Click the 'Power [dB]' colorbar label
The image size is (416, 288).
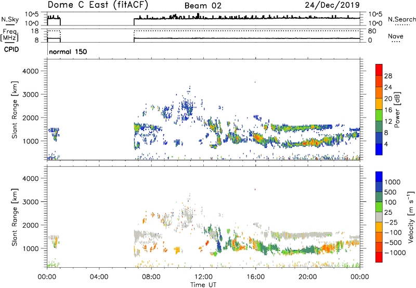[x=397, y=110]
